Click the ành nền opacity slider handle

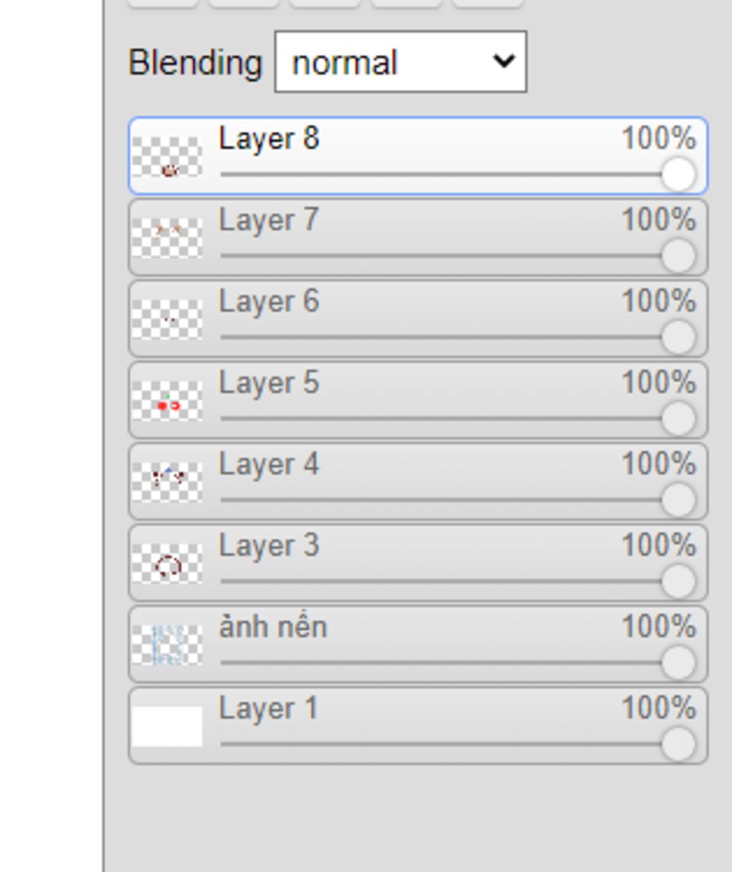click(x=678, y=663)
